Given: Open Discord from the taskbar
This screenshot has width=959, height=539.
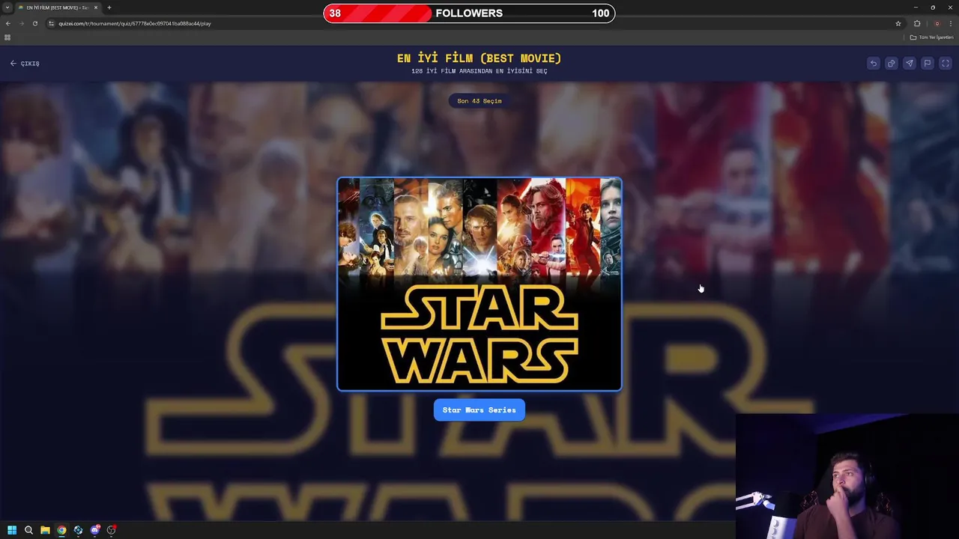Looking at the screenshot, I should (94, 530).
